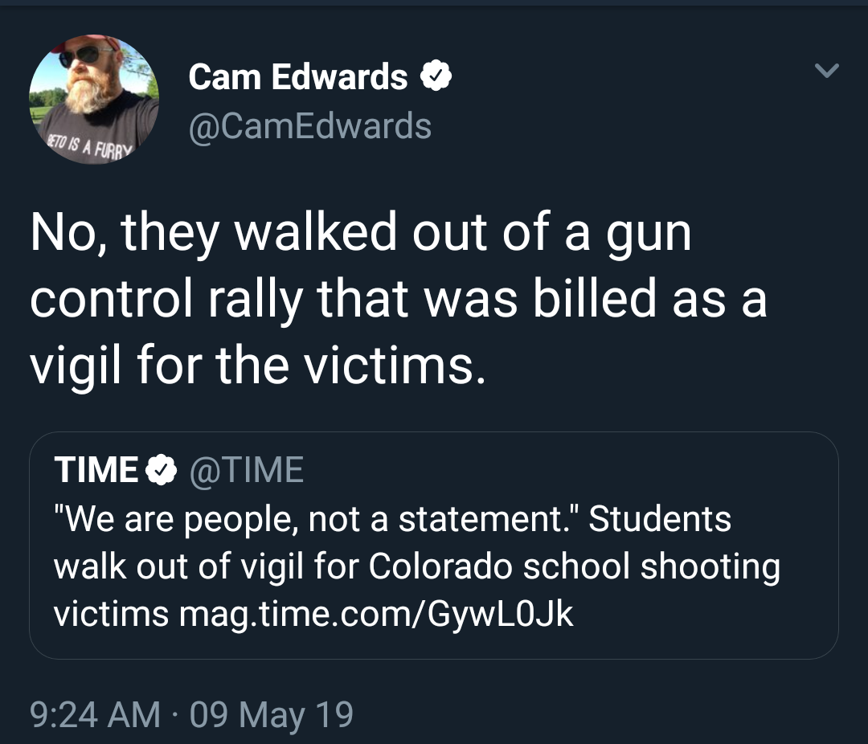Viewport: 868px width, 744px height.
Task: Click the 9:24 AM timestamp
Action: tap(95, 713)
